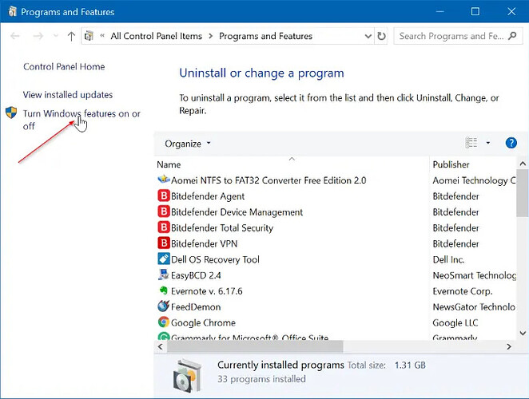Click the search magnifier icon
This screenshot has width=529, height=399.
pos(512,36)
